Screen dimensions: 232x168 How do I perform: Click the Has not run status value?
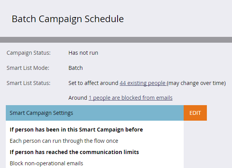[x=83, y=53]
